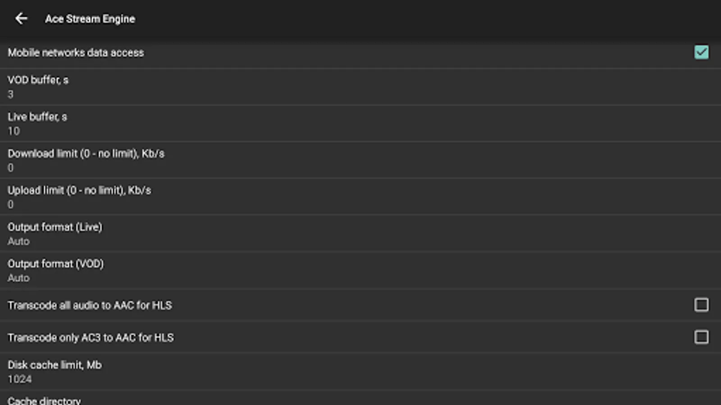Click the VOD buffer value 3
The image size is (721, 405).
click(x=10, y=94)
